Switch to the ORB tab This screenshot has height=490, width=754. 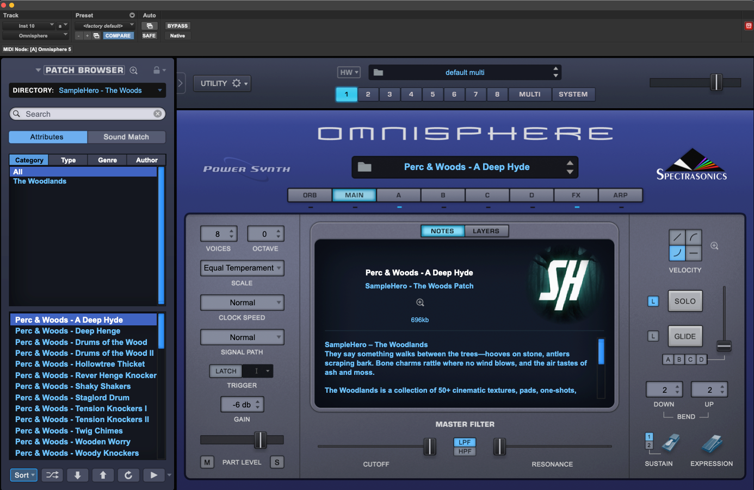pyautogui.click(x=310, y=195)
